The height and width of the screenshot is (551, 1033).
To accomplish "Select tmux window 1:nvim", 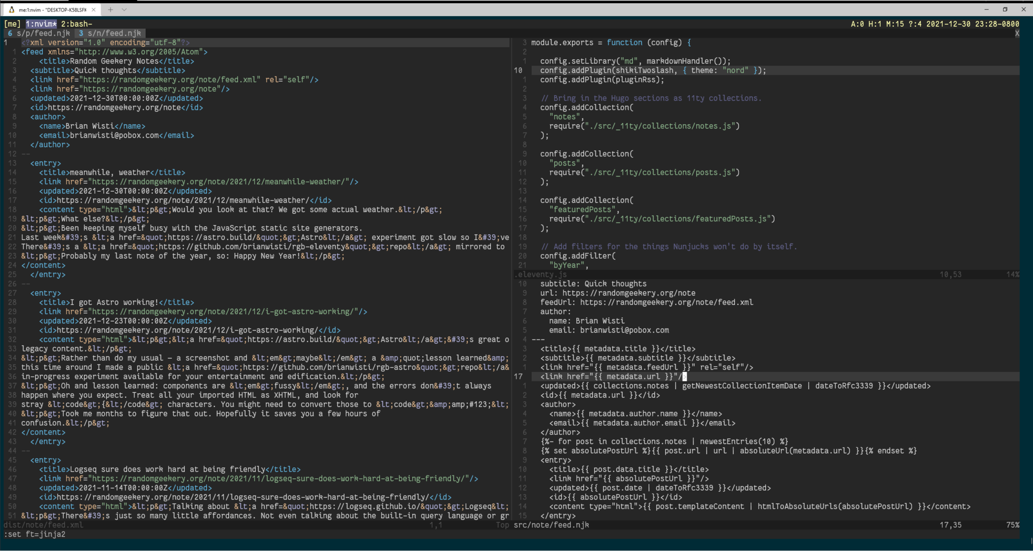I will coord(41,24).
